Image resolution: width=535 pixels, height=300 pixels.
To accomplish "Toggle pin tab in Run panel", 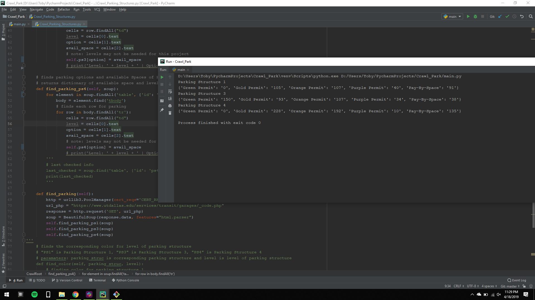I will tap(162, 110).
